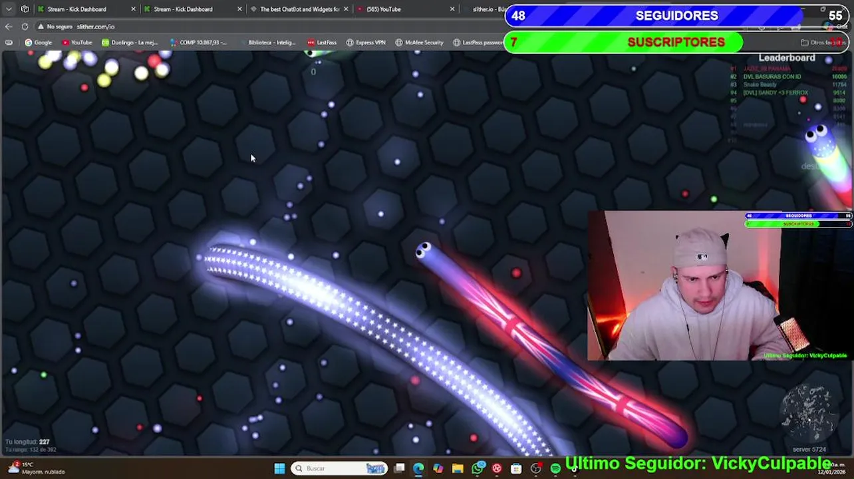Close The best ChatBot and Widgets tab
854x479 pixels.
tap(346, 9)
